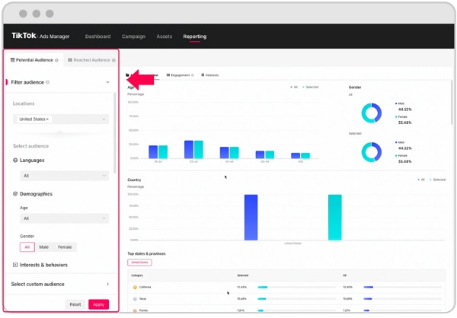Click the Demographics section icon

pos(16,194)
